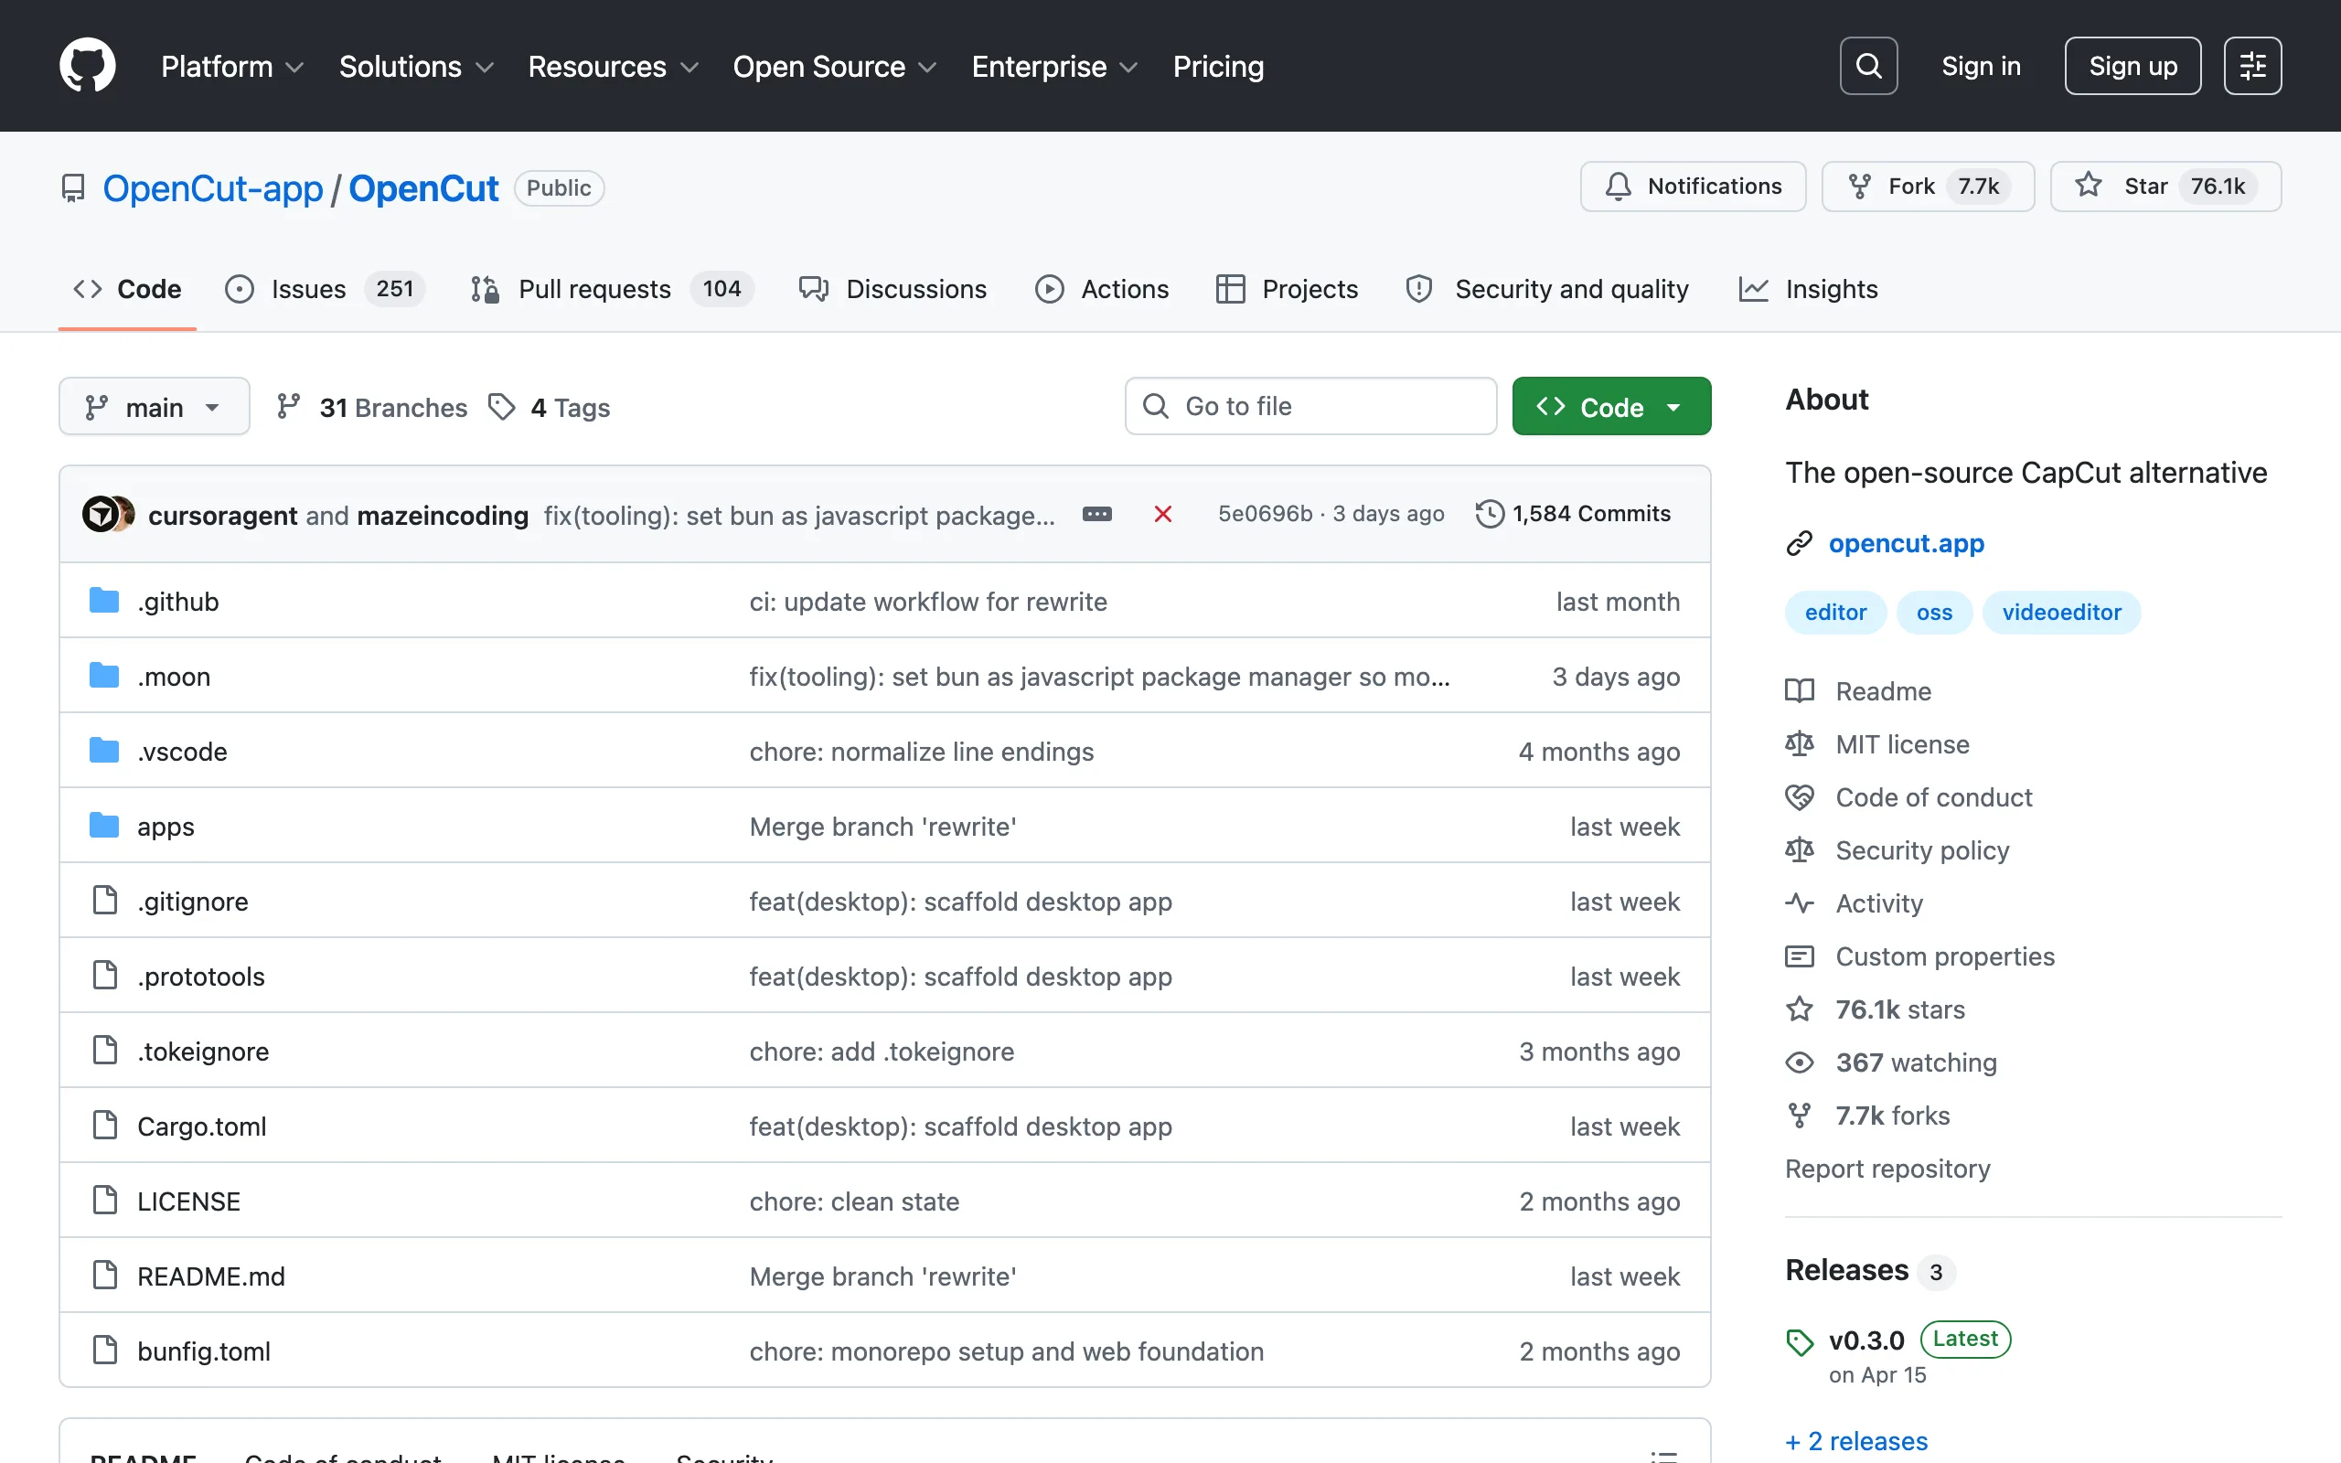Expand the Open Source menu
This screenshot has width=2341, height=1463.
(x=835, y=66)
